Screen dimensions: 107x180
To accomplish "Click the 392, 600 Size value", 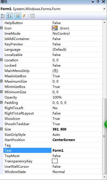I will (x=59, y=129).
